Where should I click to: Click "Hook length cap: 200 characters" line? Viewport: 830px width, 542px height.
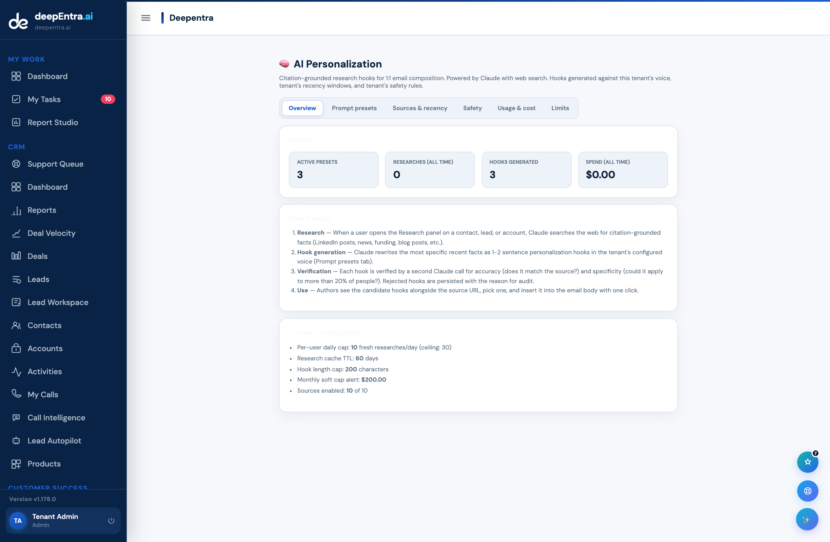tap(342, 369)
